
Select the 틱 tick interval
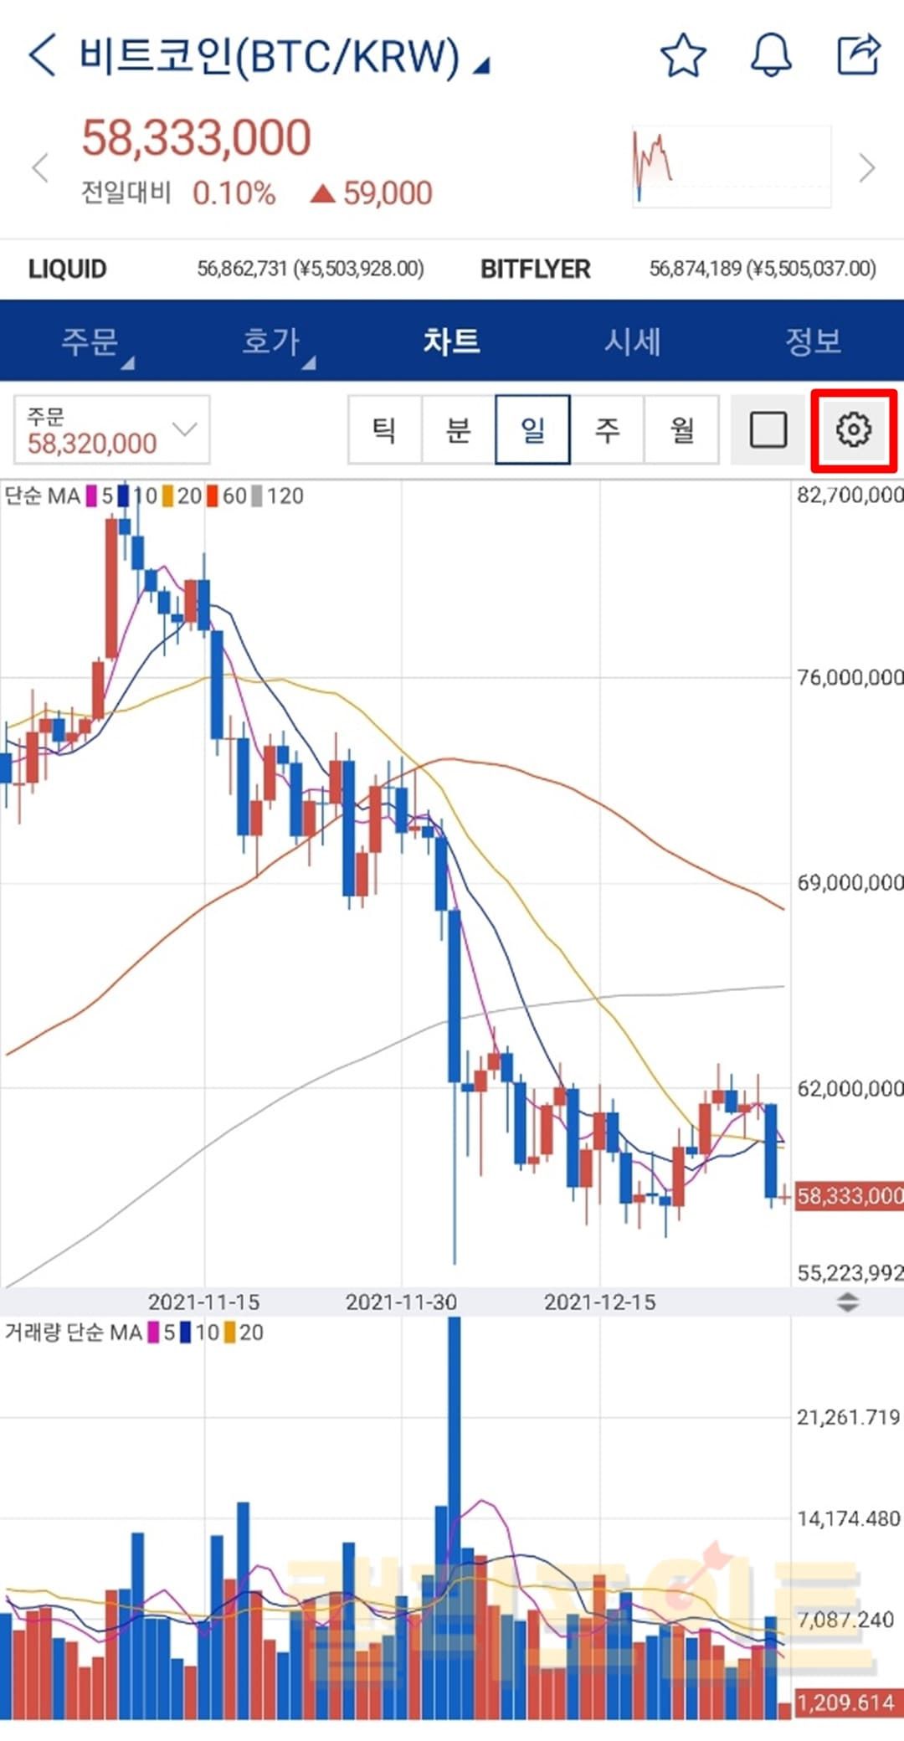384,429
